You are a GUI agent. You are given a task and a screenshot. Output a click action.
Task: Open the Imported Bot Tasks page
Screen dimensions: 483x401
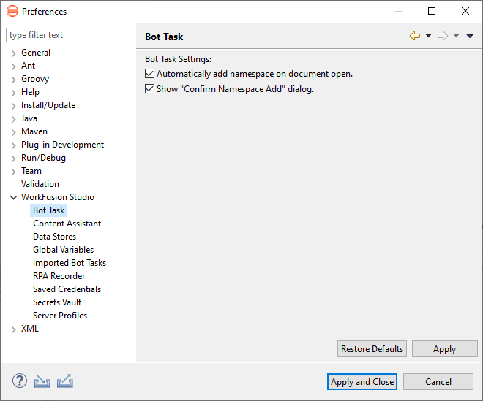click(x=70, y=263)
